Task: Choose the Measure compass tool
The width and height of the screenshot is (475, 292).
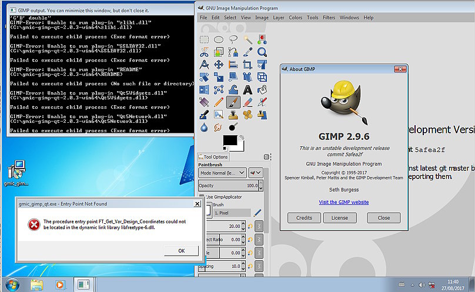Action: (204, 65)
